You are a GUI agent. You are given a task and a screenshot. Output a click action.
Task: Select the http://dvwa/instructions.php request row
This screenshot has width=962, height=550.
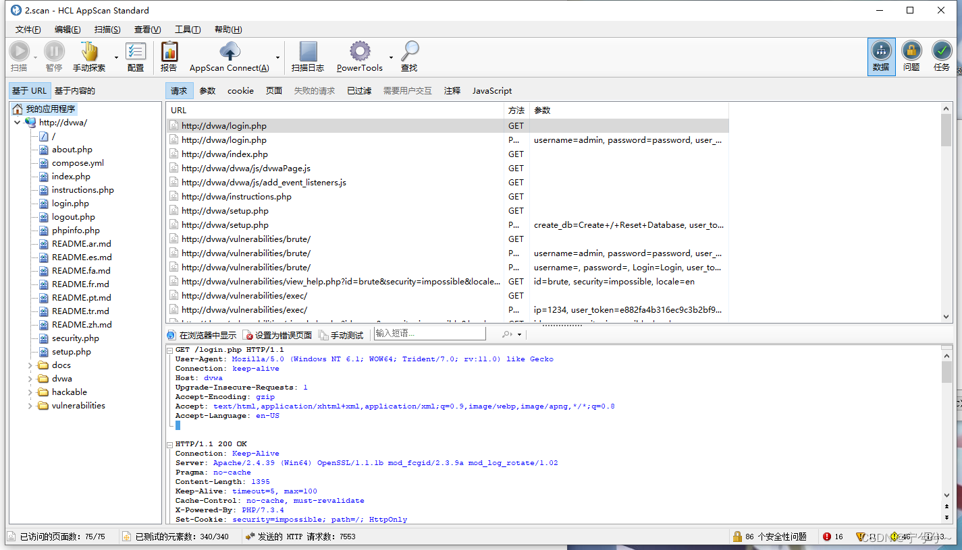point(448,197)
